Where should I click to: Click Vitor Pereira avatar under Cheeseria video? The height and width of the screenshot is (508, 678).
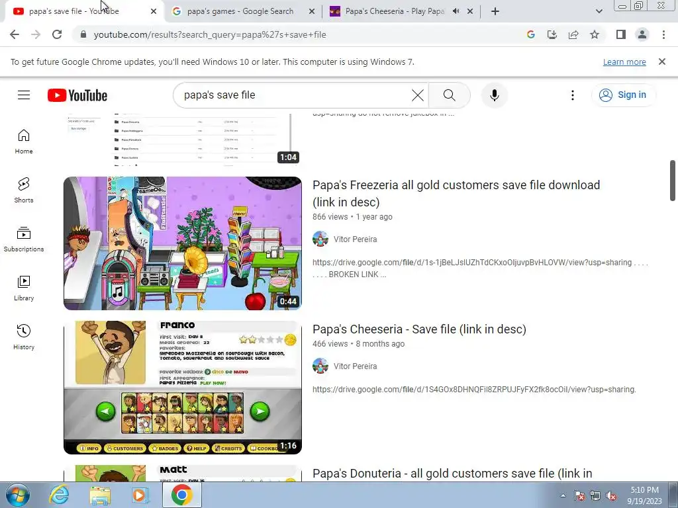[x=320, y=366]
